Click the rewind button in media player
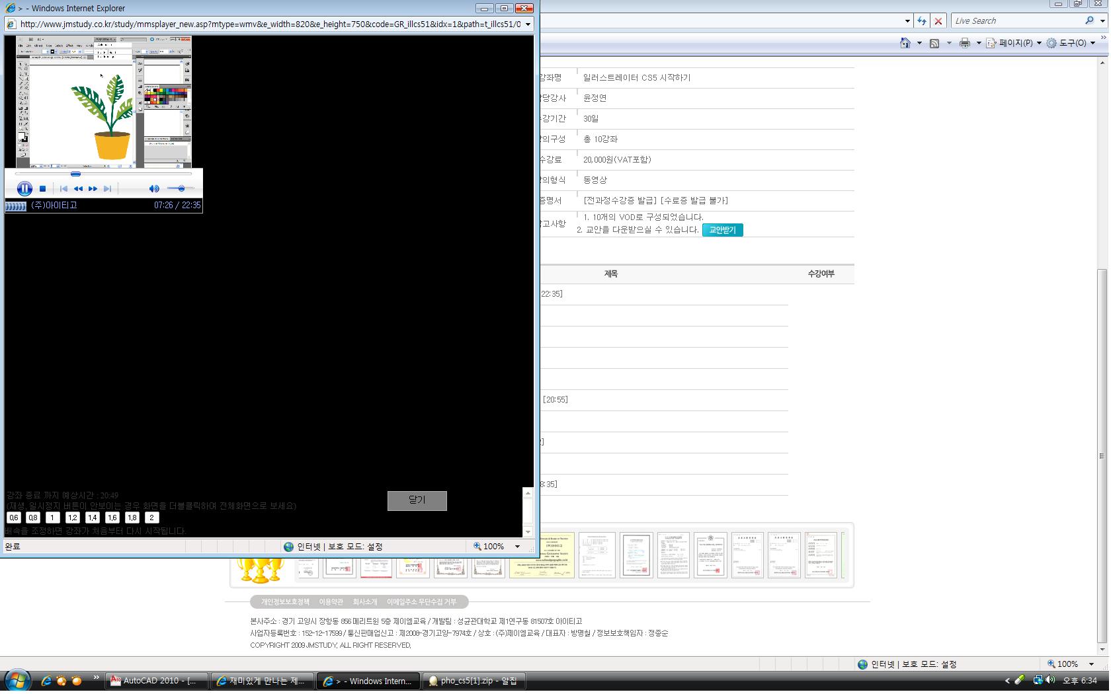The image size is (1111, 694). click(78, 189)
